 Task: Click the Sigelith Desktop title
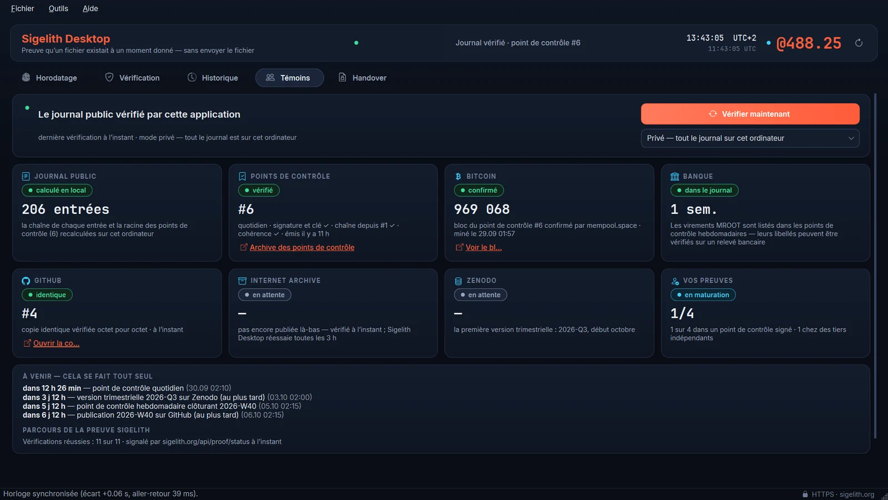click(65, 38)
